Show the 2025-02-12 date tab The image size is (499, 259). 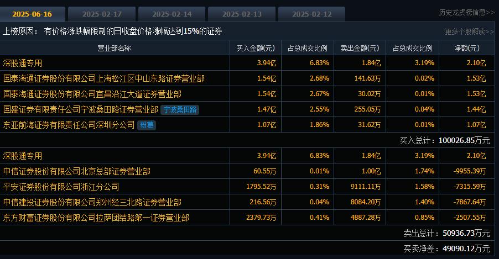click(311, 14)
